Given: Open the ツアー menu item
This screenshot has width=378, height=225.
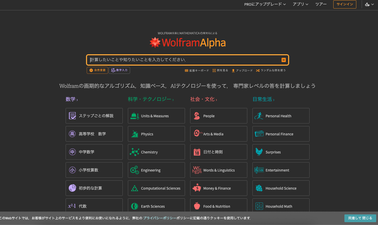Looking at the screenshot, I should [x=321, y=4].
